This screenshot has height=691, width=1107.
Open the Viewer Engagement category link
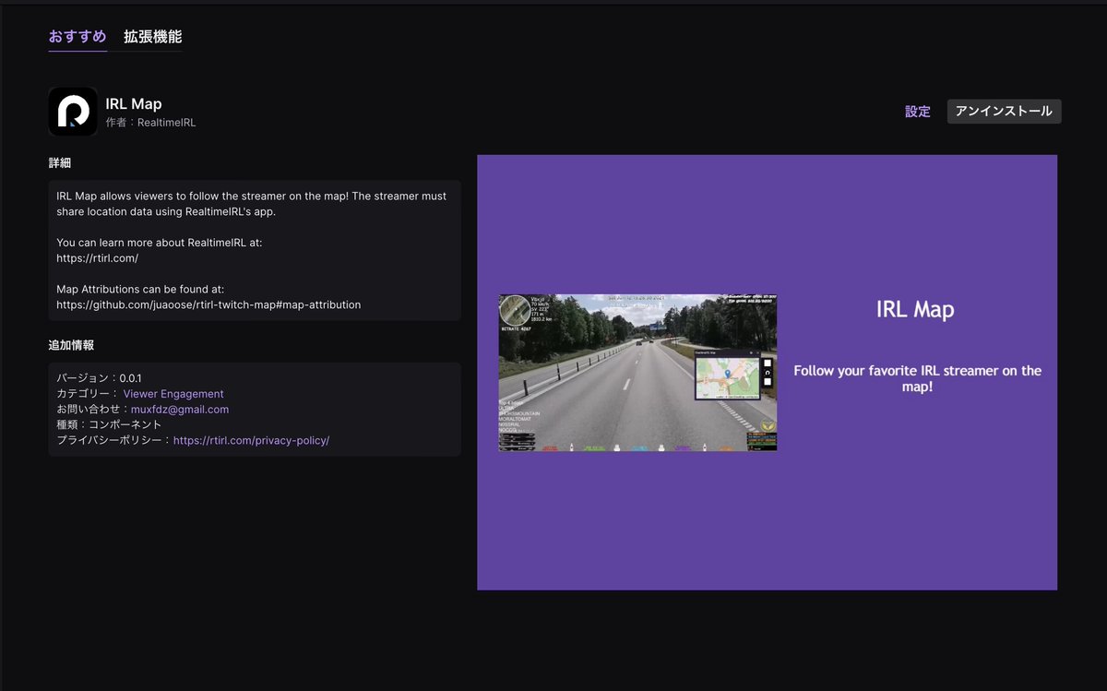point(173,394)
